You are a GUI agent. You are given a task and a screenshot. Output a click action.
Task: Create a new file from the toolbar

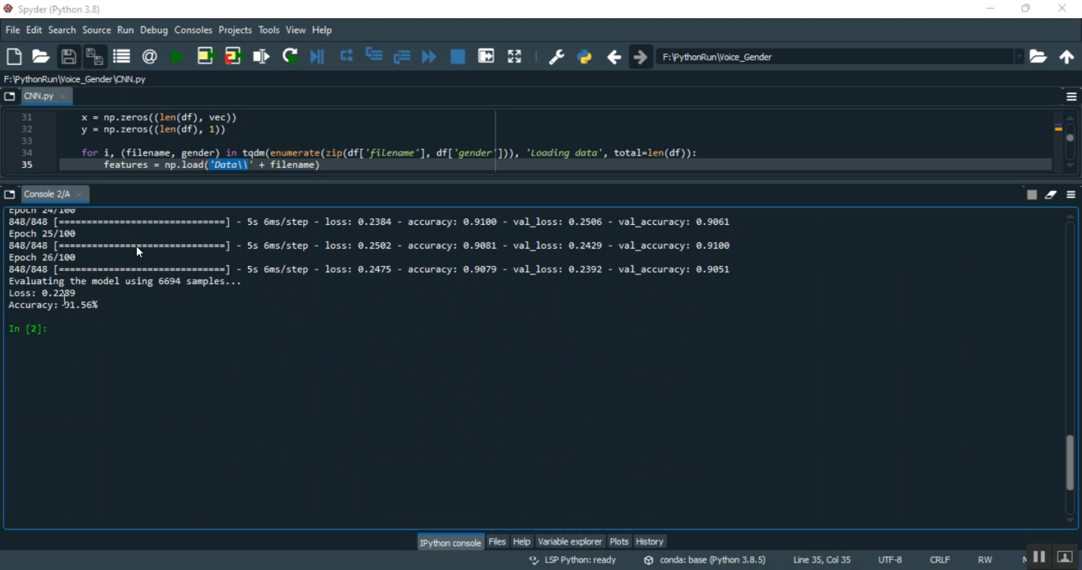click(14, 57)
